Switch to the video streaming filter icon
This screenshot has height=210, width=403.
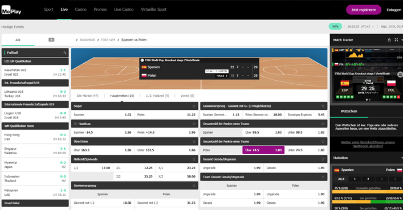coord(51,40)
